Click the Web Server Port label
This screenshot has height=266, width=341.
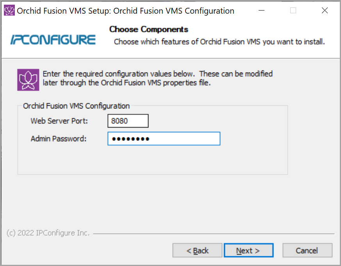59,121
